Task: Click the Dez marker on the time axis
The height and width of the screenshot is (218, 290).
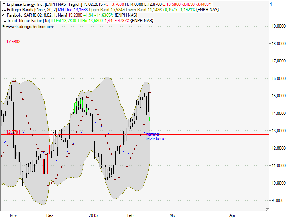Action: (x=50, y=215)
